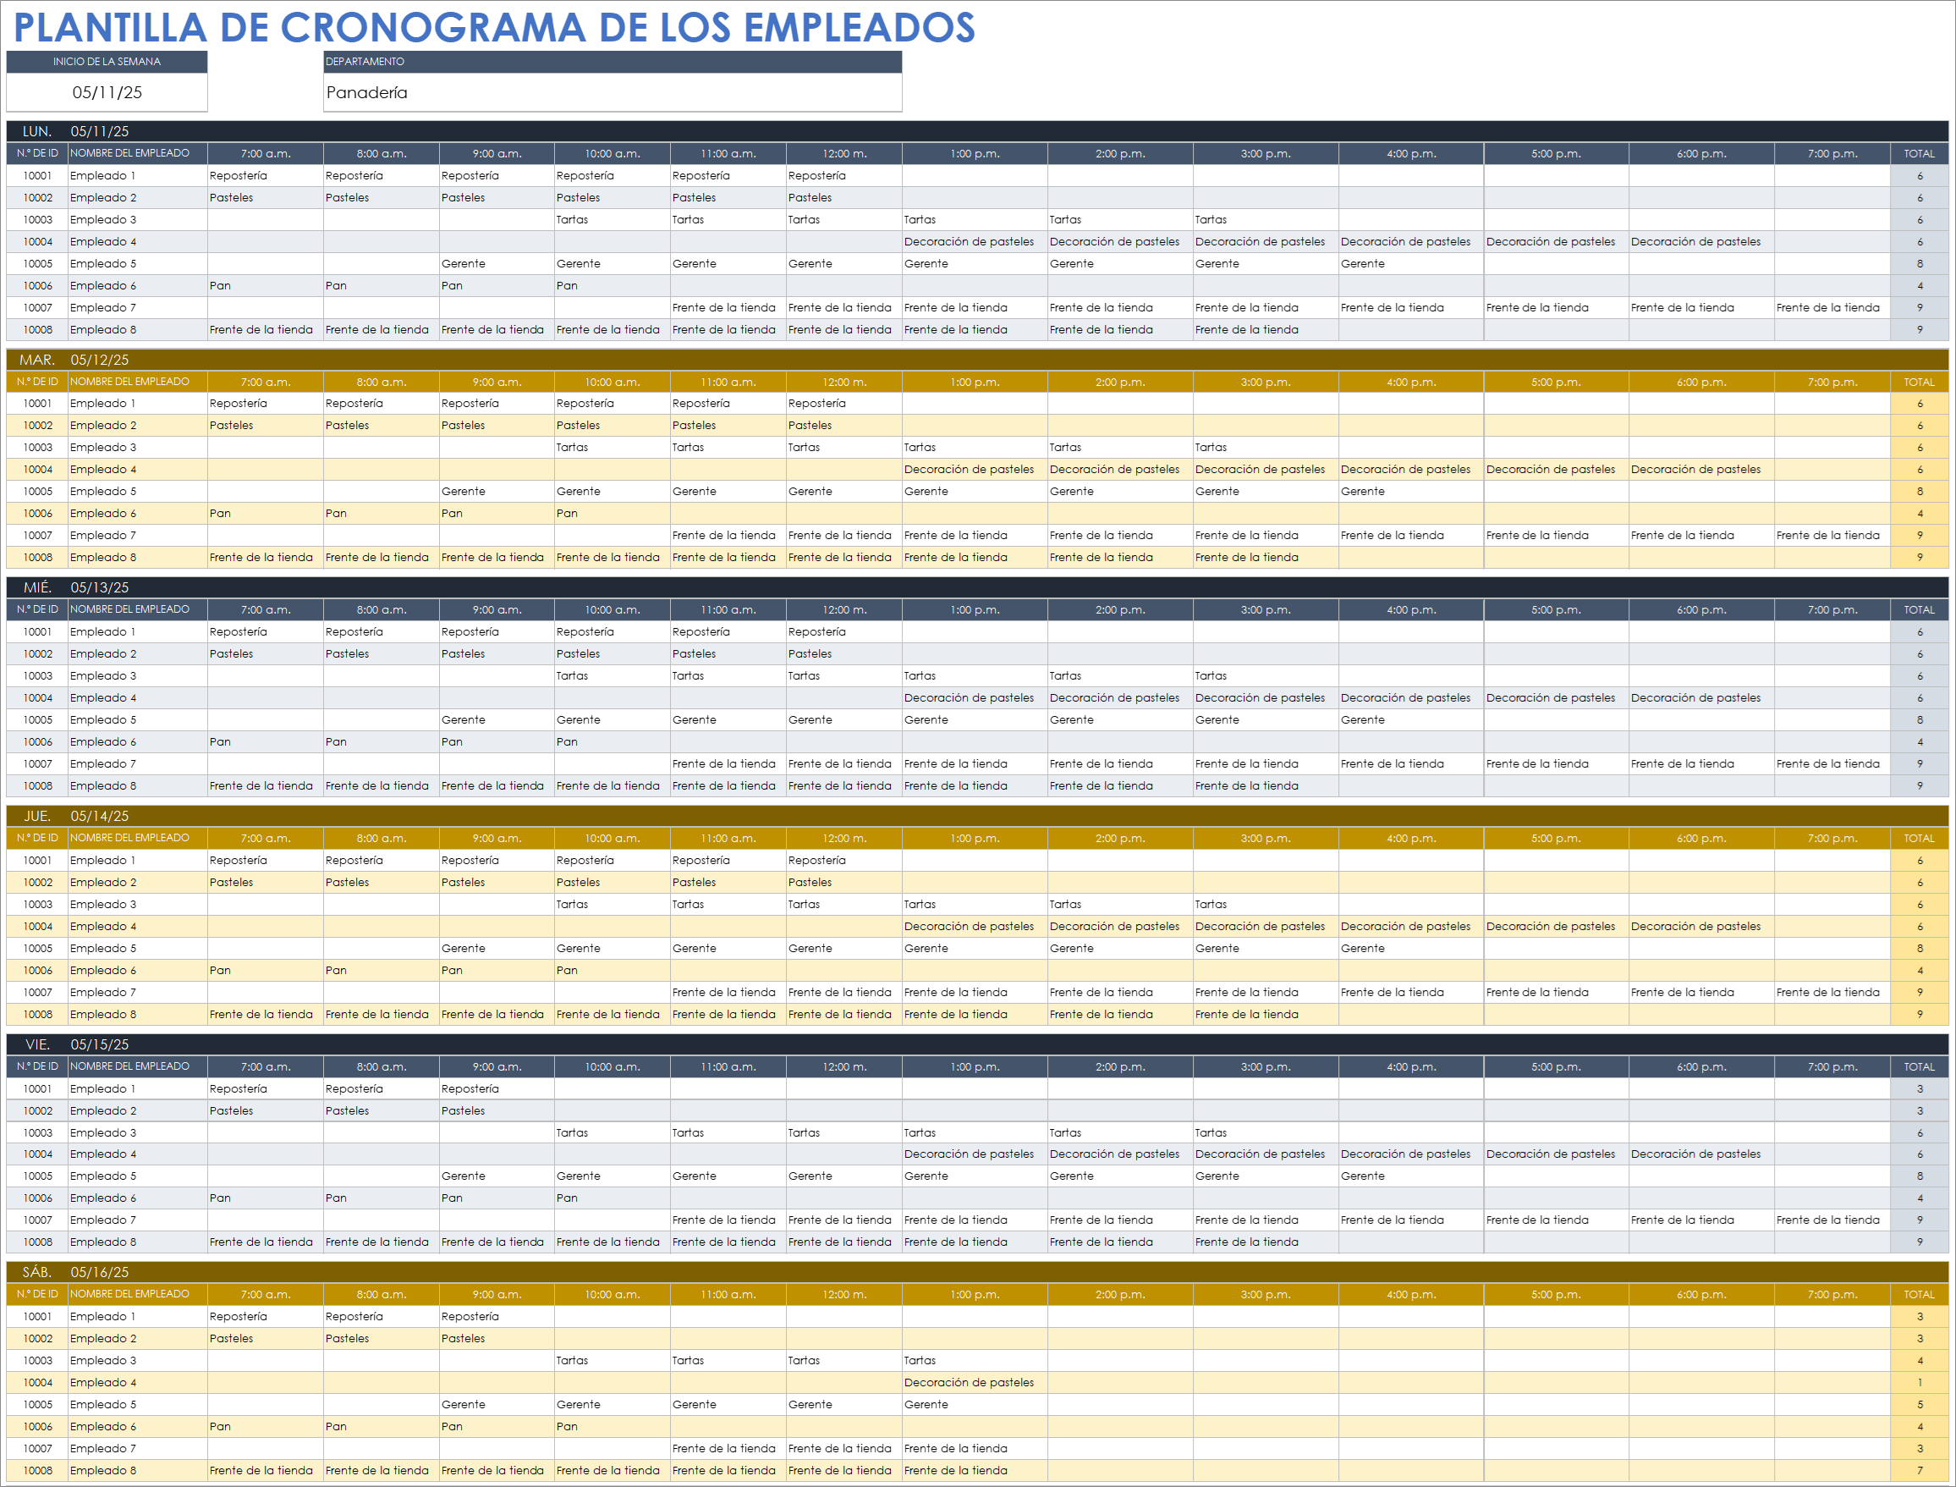Image resolution: width=1956 pixels, height=1487 pixels.
Task: Click Monday's Empleado 5 total value 8
Action: (1920, 264)
